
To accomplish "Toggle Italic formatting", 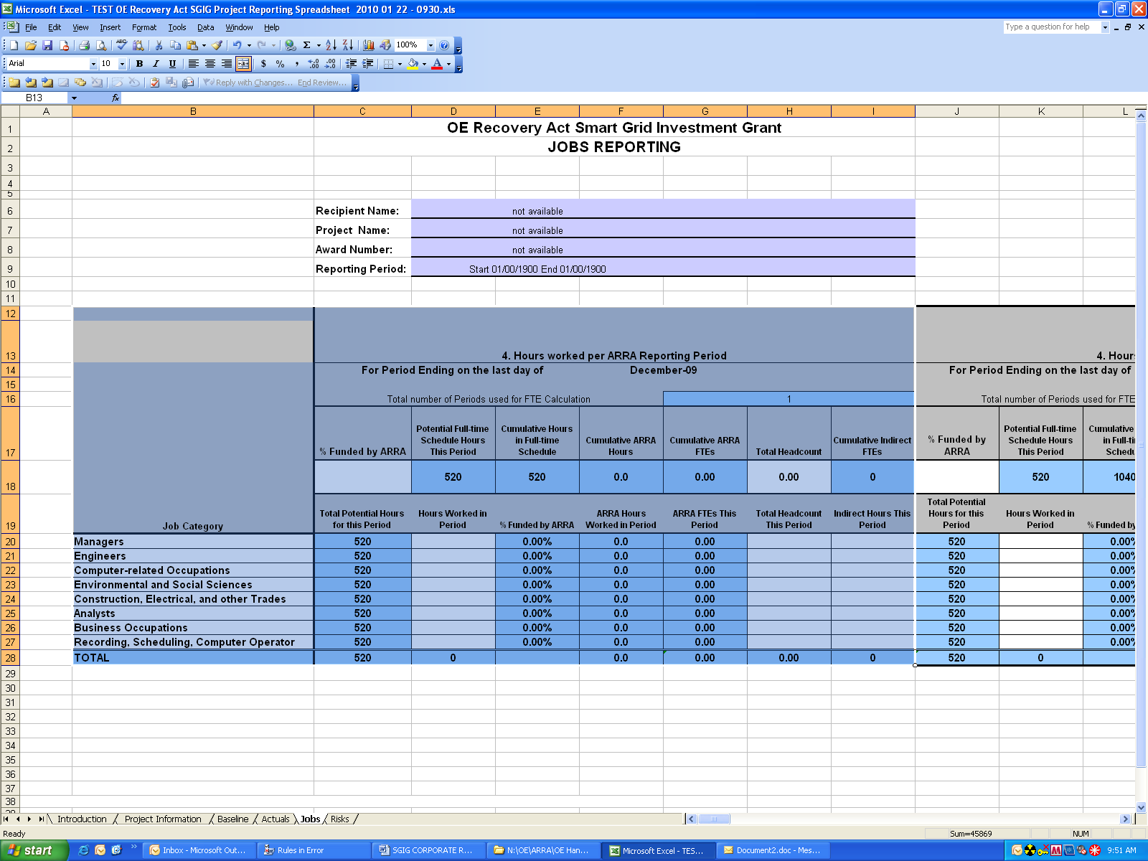I will [x=156, y=64].
